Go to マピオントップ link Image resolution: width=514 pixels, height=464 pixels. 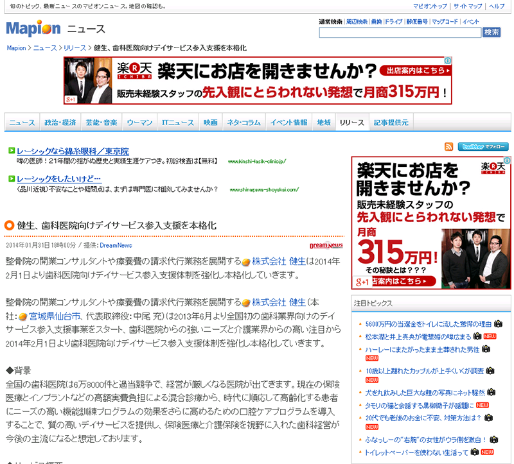tap(430, 6)
